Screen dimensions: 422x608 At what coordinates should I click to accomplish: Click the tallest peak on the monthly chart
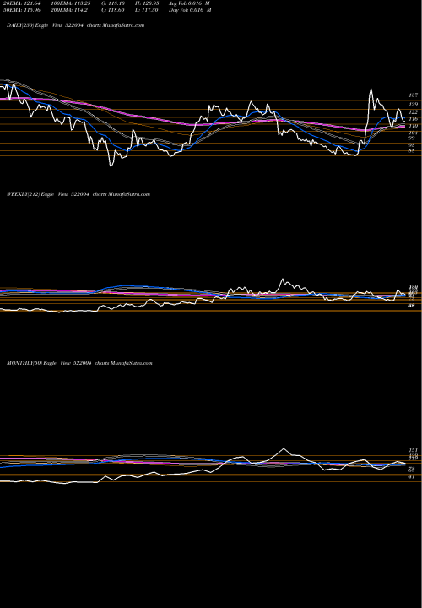(x=284, y=448)
